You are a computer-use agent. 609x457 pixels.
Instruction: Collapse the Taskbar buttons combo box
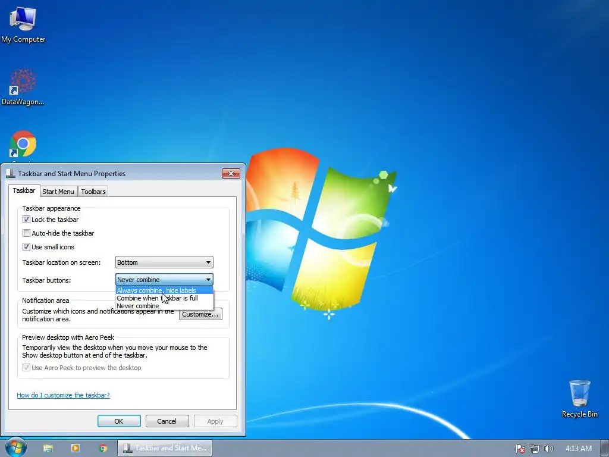[x=164, y=280]
